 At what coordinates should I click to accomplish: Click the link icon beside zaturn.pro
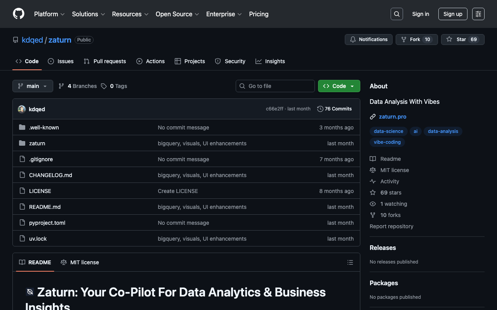(373, 117)
